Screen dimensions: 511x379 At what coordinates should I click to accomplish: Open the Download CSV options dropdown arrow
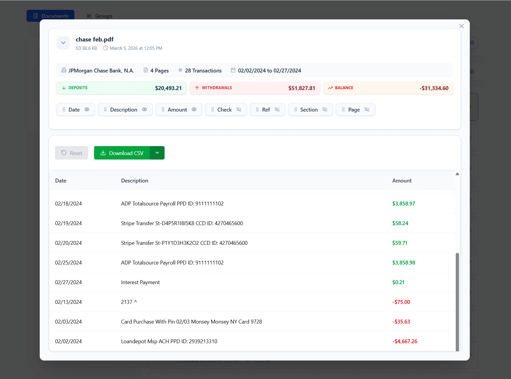point(157,153)
